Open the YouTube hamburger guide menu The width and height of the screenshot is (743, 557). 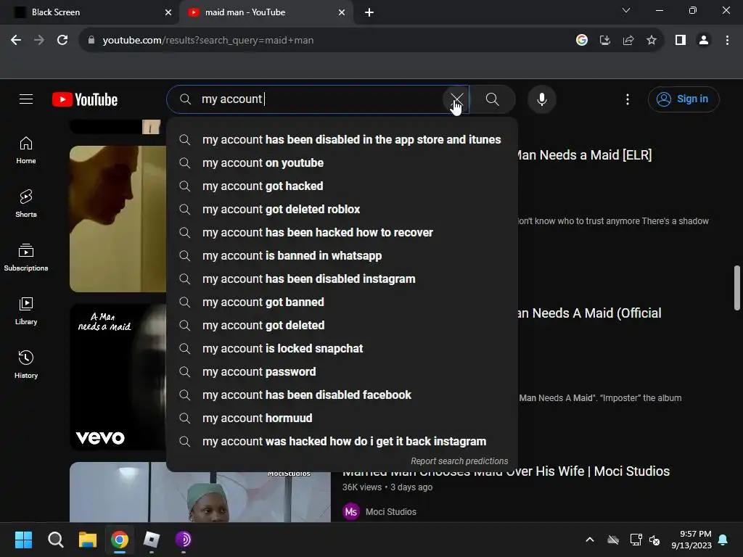[26, 99]
